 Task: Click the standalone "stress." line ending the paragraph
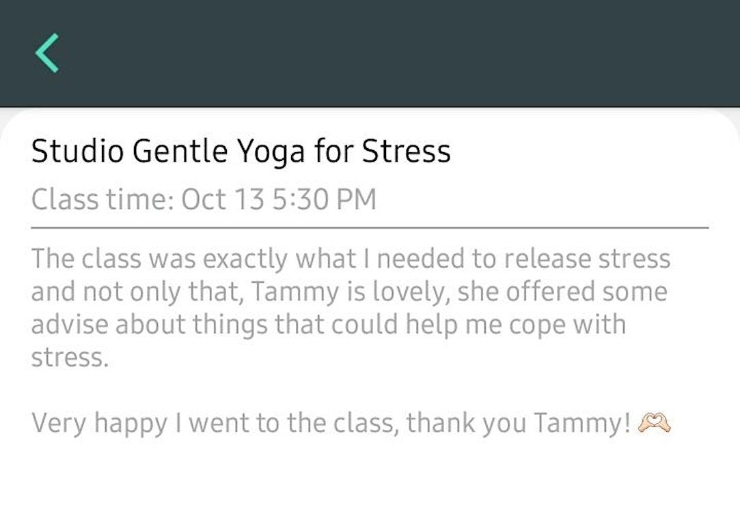[70, 357]
